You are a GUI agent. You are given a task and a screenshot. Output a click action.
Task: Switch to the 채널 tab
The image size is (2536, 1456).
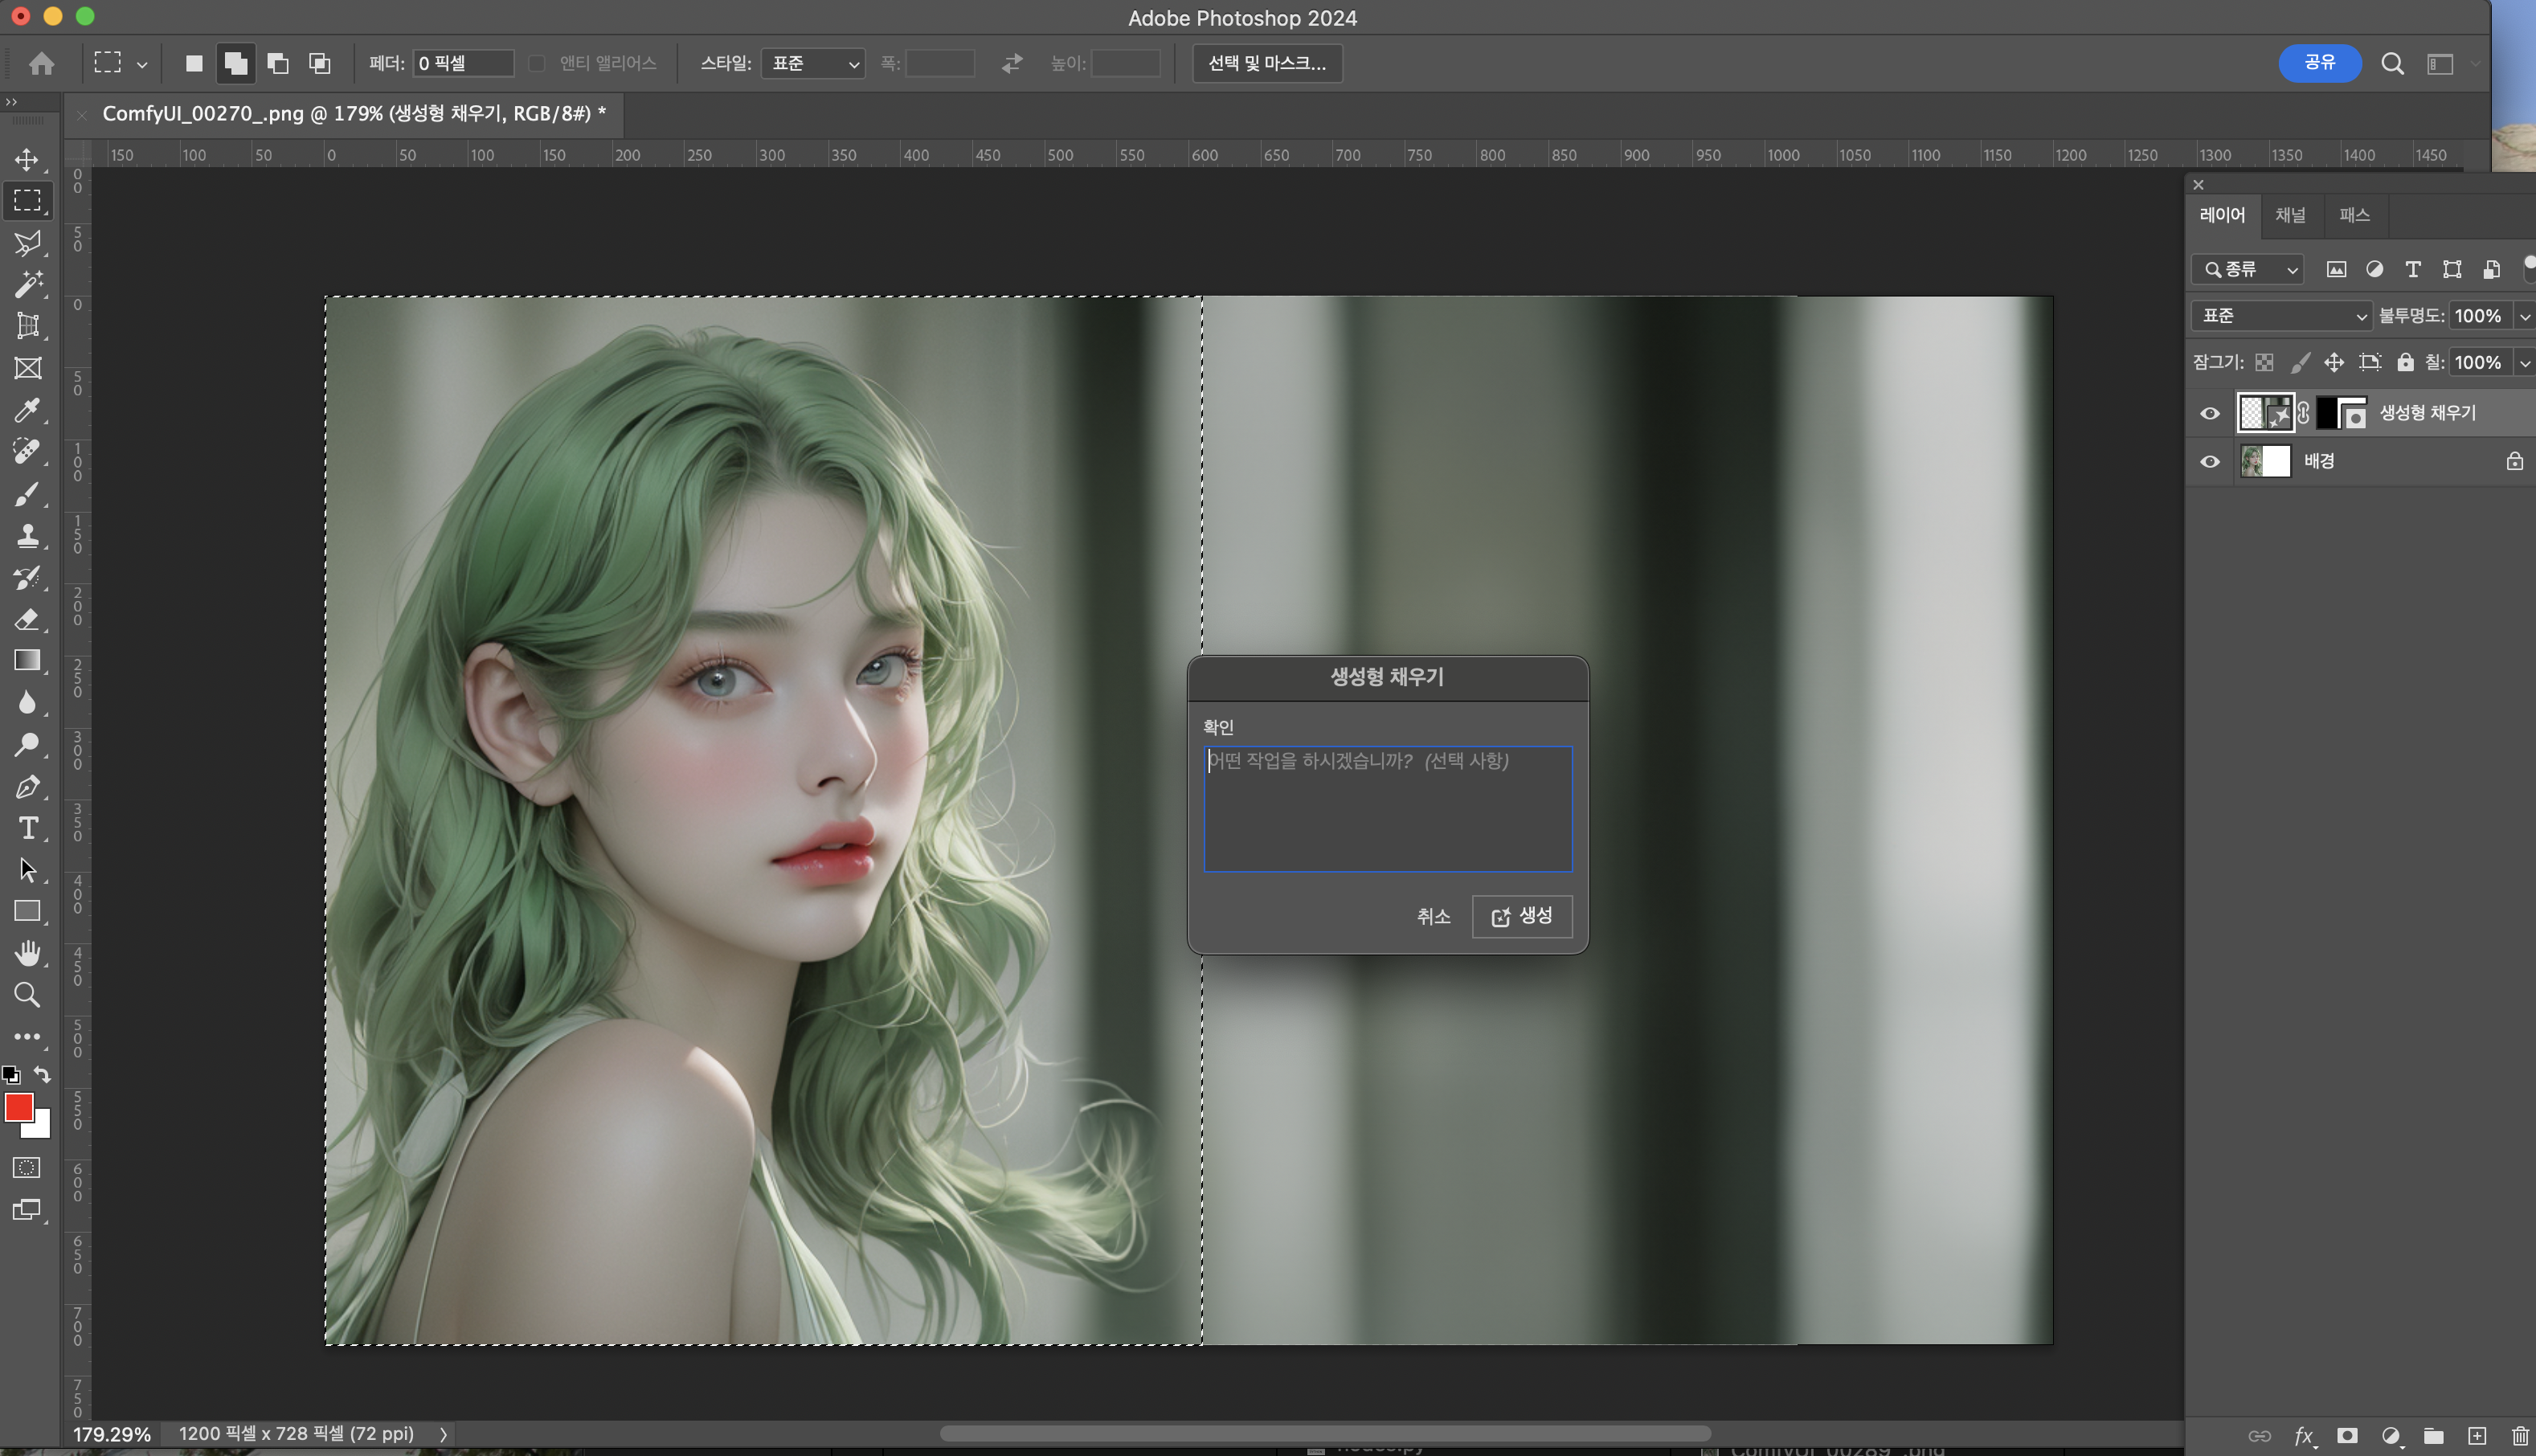point(2290,215)
